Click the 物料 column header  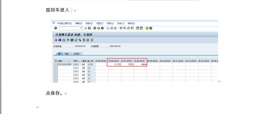click(x=66, y=61)
